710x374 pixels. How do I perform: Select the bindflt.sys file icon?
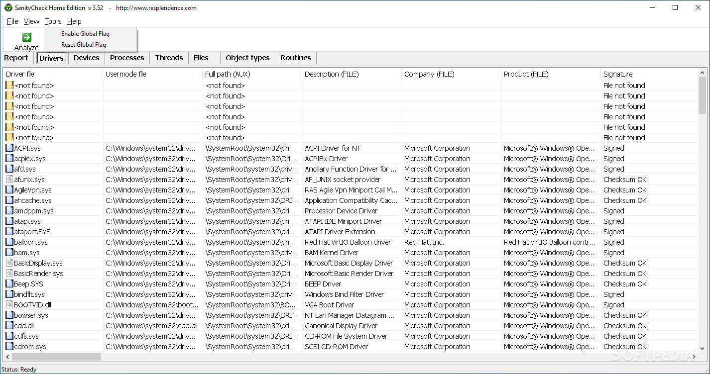(x=9, y=294)
